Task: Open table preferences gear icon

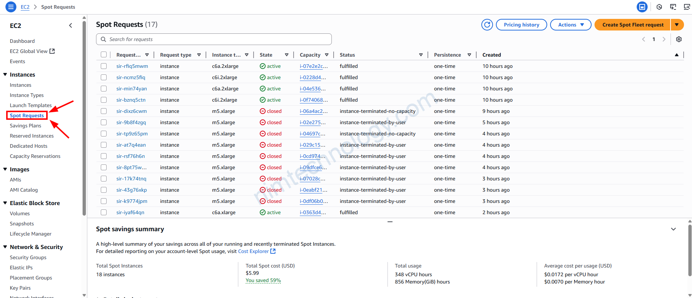Action: [679, 39]
